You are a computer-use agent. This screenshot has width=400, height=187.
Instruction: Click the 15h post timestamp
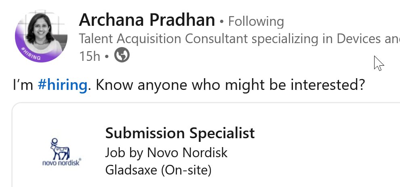click(90, 56)
